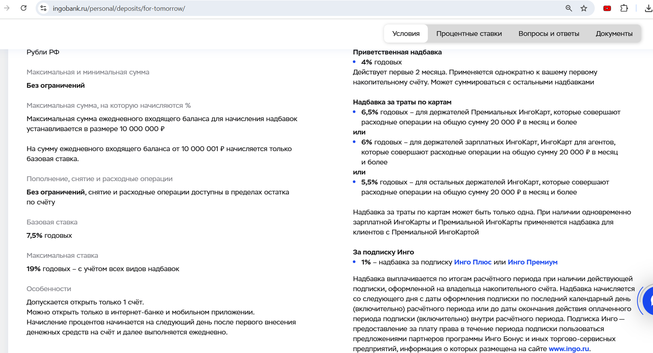Open the extensions puzzle icon
The height and width of the screenshot is (353, 653).
tap(624, 8)
